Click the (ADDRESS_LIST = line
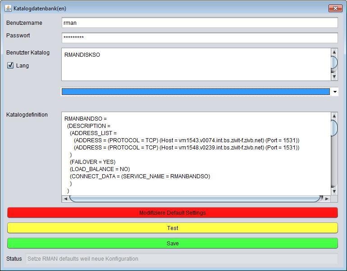 (93, 133)
